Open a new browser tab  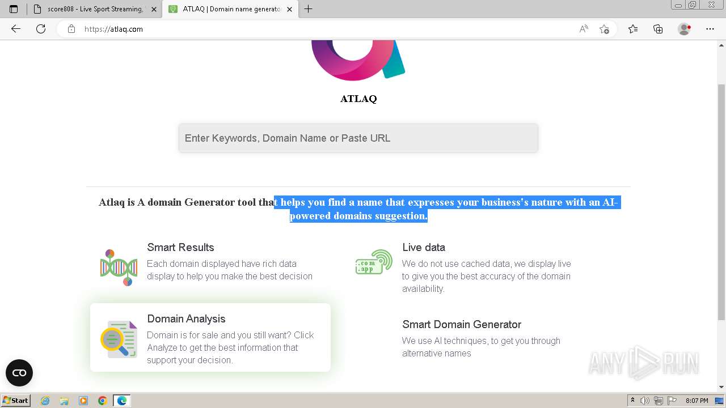point(308,9)
